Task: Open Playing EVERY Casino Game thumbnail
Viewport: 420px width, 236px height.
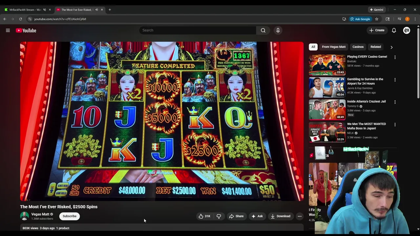Action: 327,65
